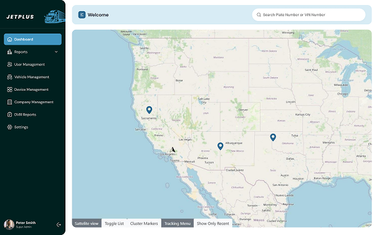Image resolution: width=377 pixels, height=235 pixels.
Task: Click the sidebar collapse icon beside Welcome
Action: 82,15
